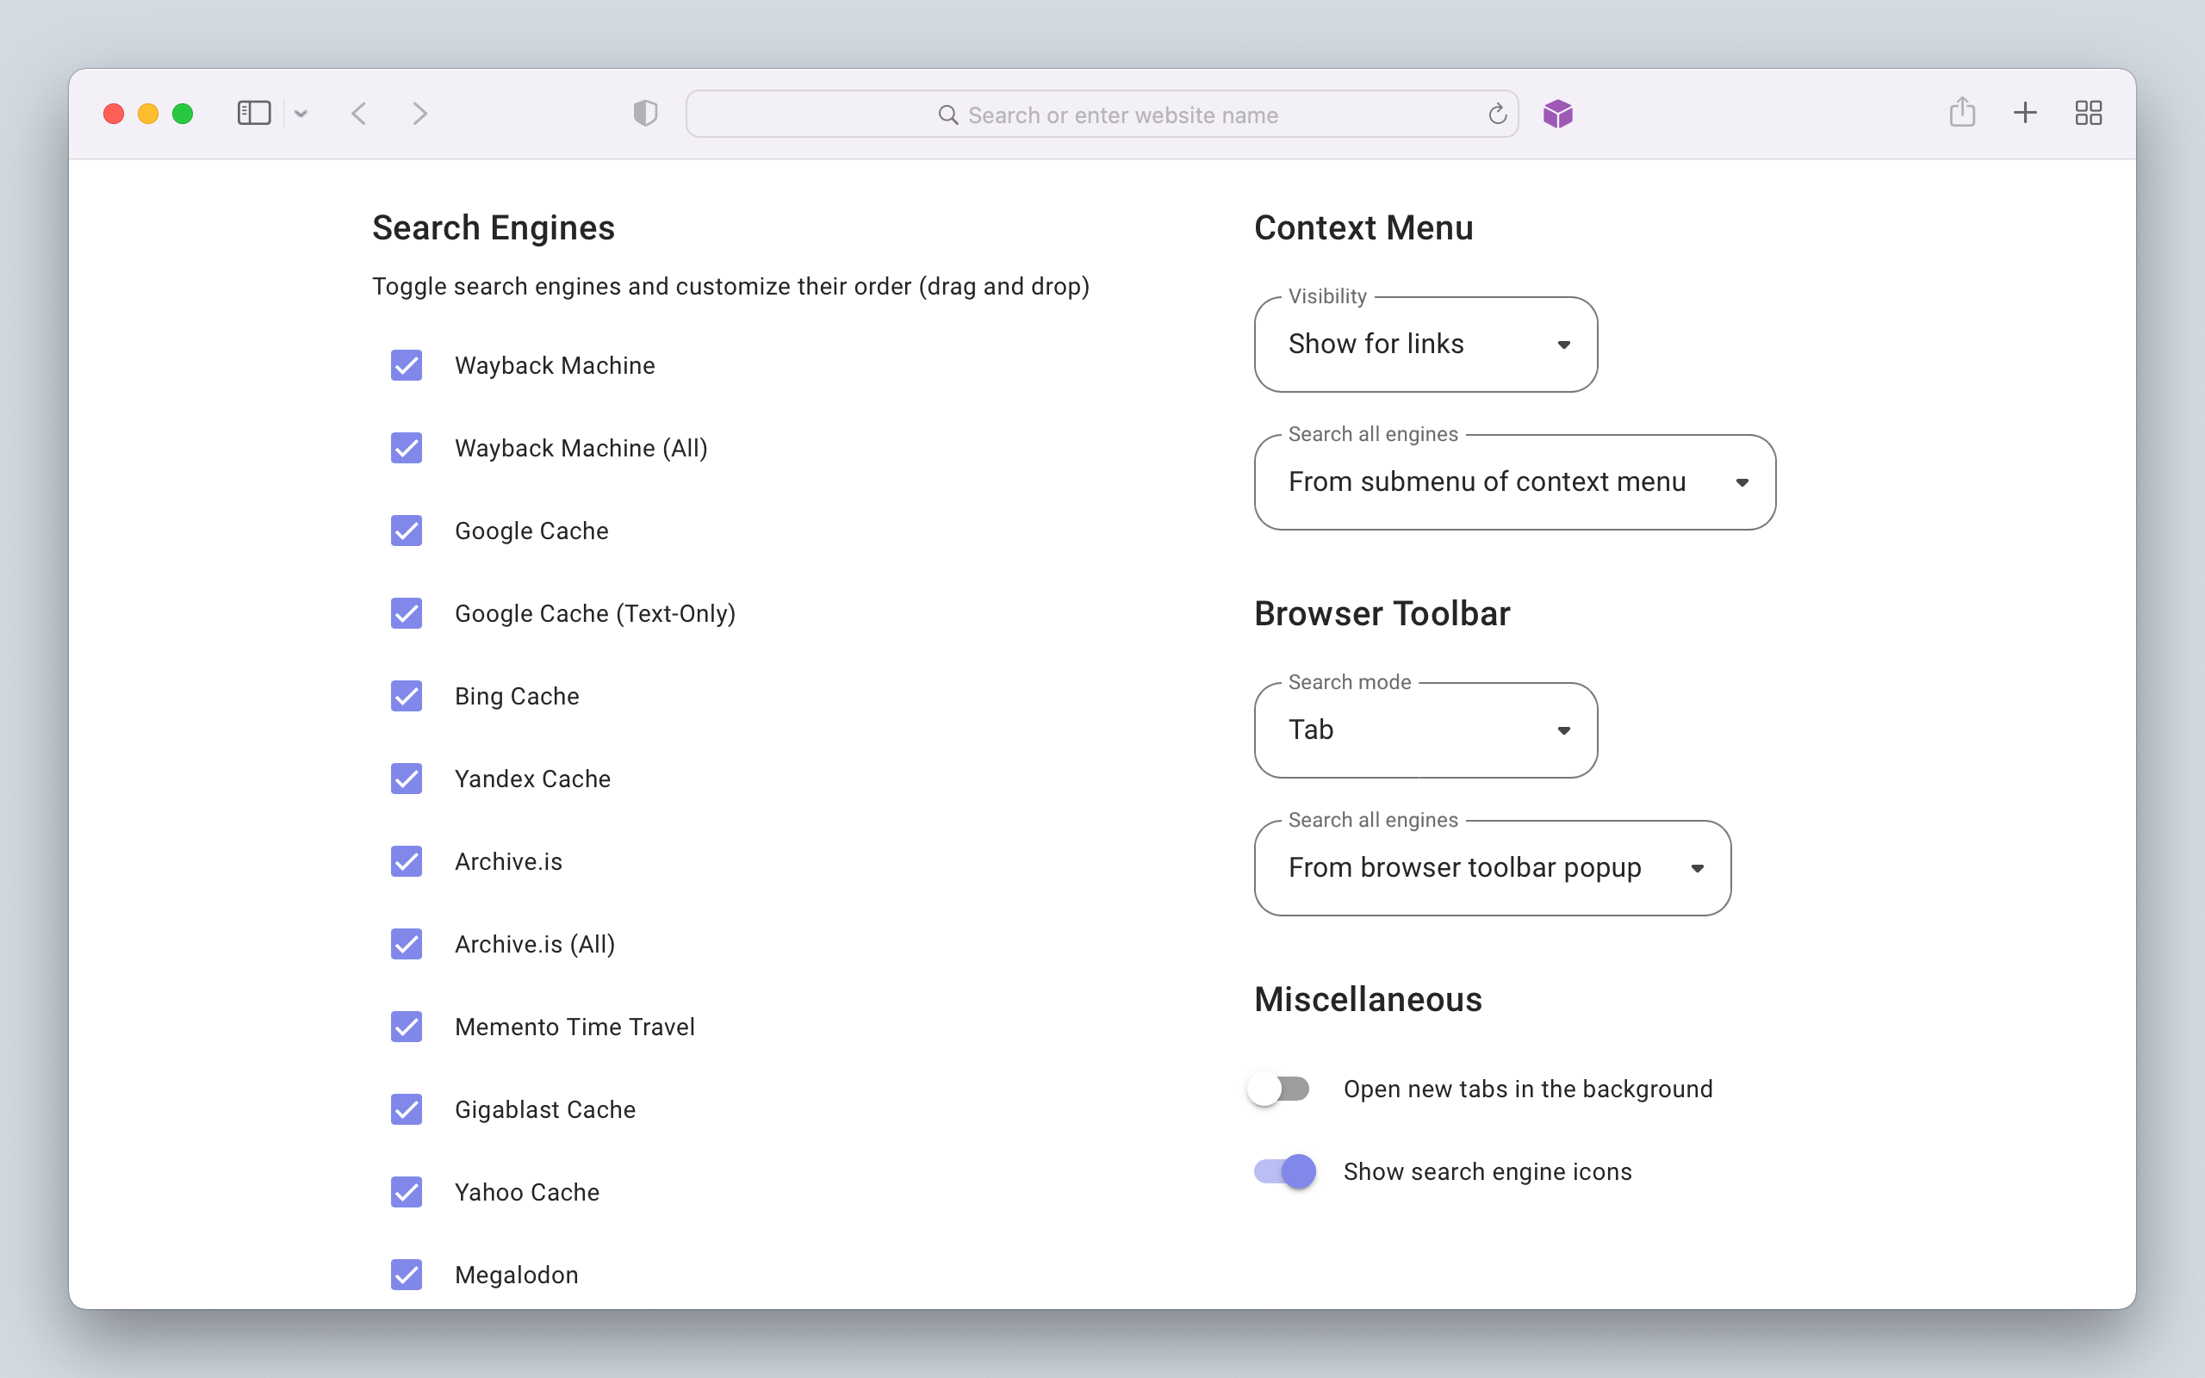Open a new tab with plus icon
This screenshot has height=1378, width=2205.
(x=2025, y=113)
